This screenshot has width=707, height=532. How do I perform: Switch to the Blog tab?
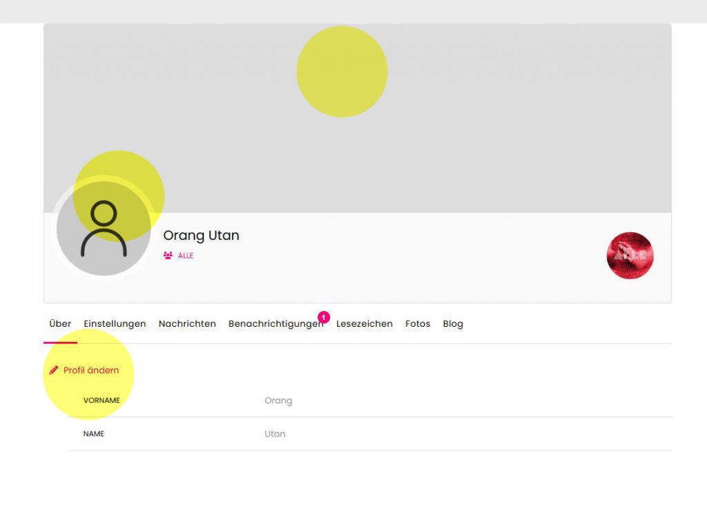tap(453, 324)
